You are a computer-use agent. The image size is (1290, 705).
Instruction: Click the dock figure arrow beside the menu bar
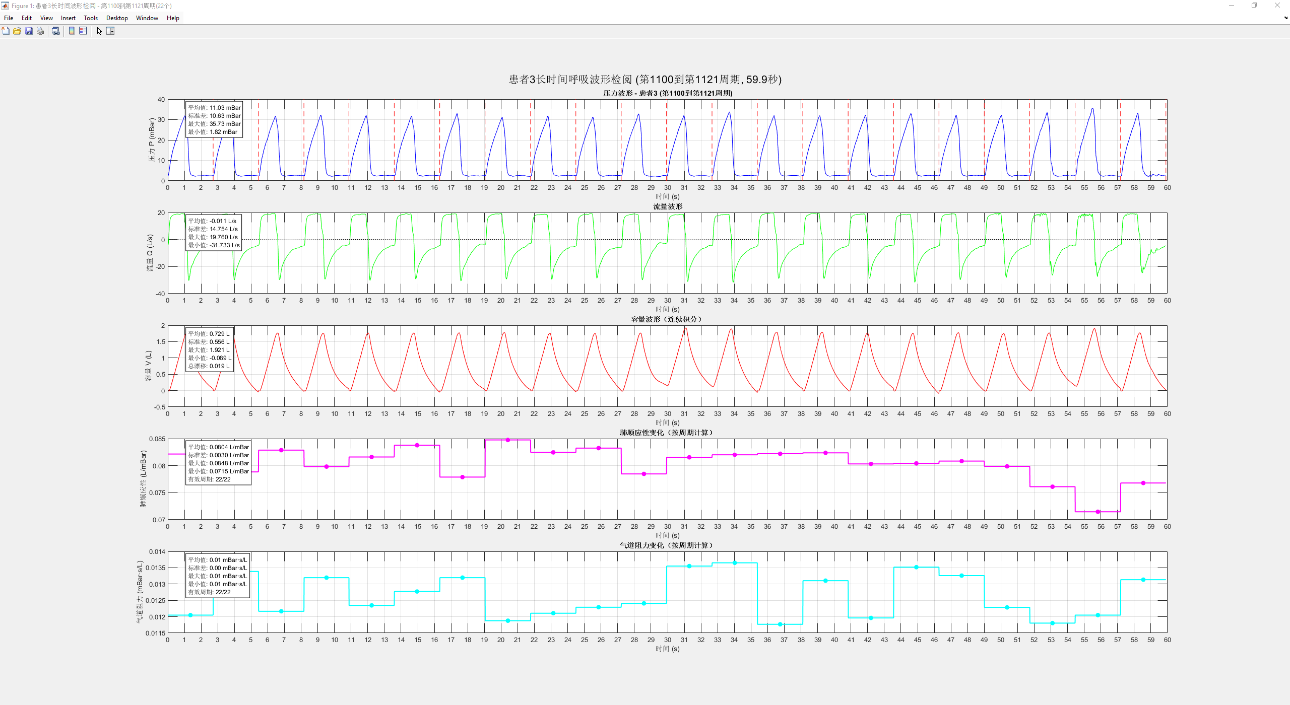click(x=1285, y=18)
